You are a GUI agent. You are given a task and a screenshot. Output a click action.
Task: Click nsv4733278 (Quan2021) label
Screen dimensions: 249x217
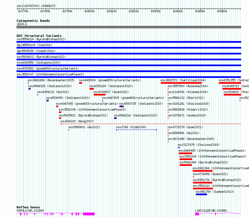point(185,127)
